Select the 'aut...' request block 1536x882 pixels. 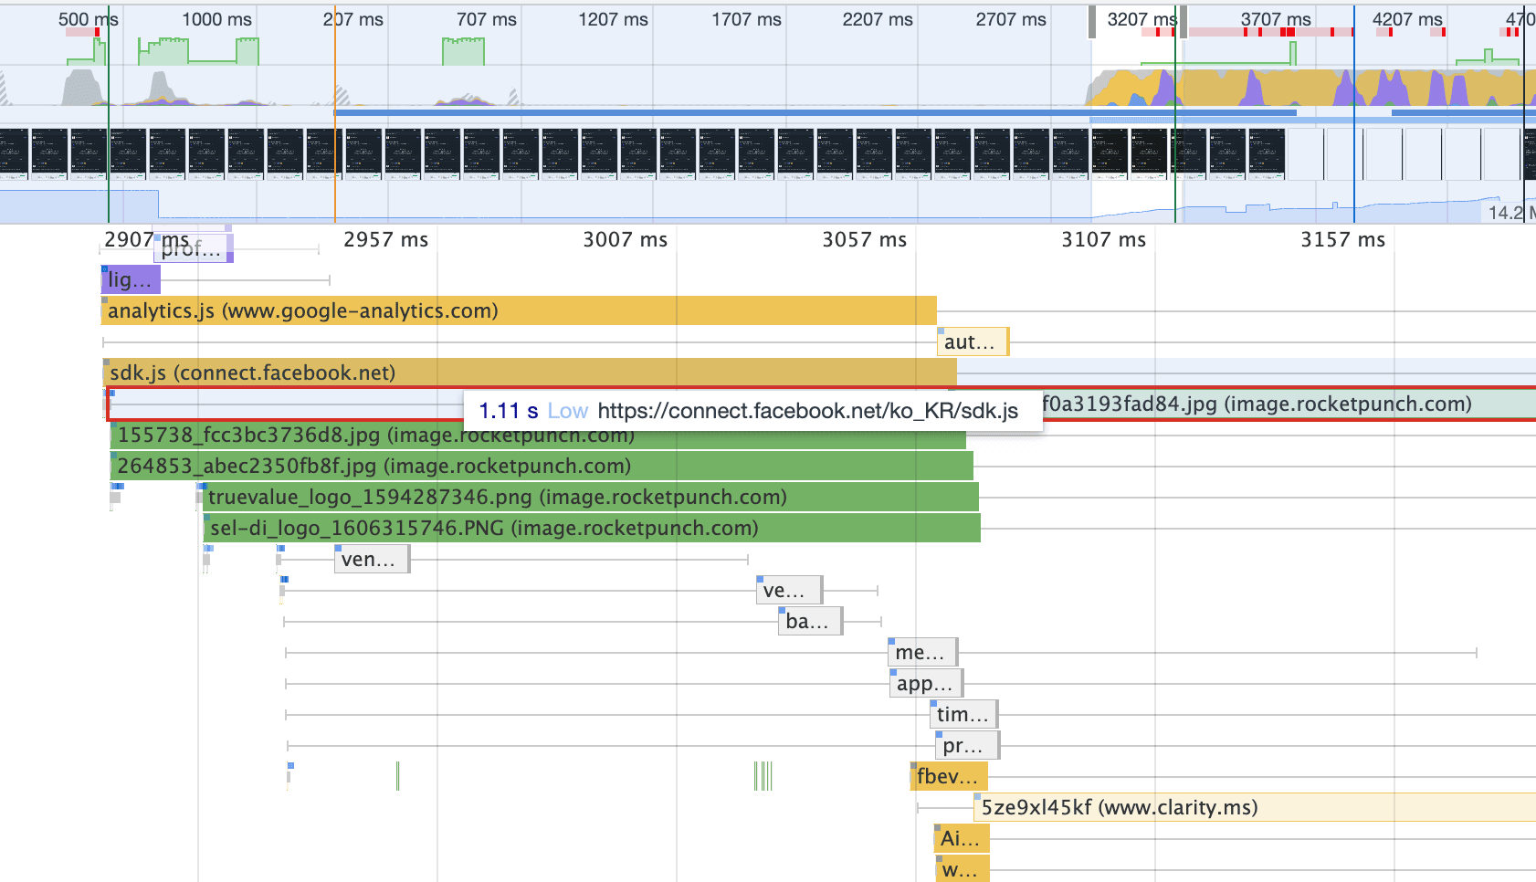pos(973,341)
